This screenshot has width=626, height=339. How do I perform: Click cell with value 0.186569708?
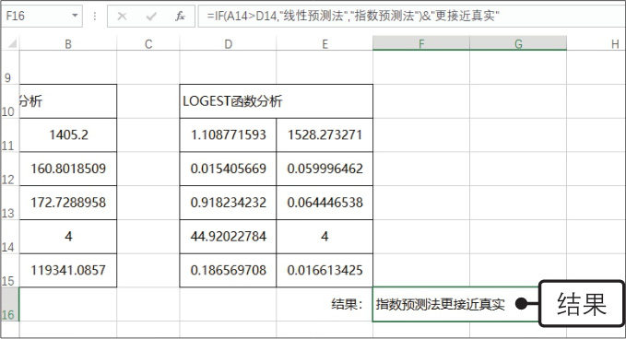click(x=228, y=271)
